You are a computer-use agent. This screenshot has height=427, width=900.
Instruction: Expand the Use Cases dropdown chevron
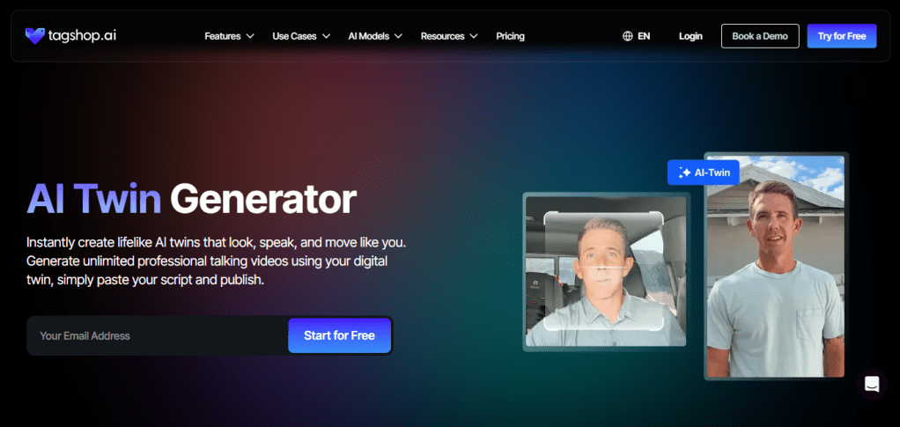[326, 36]
